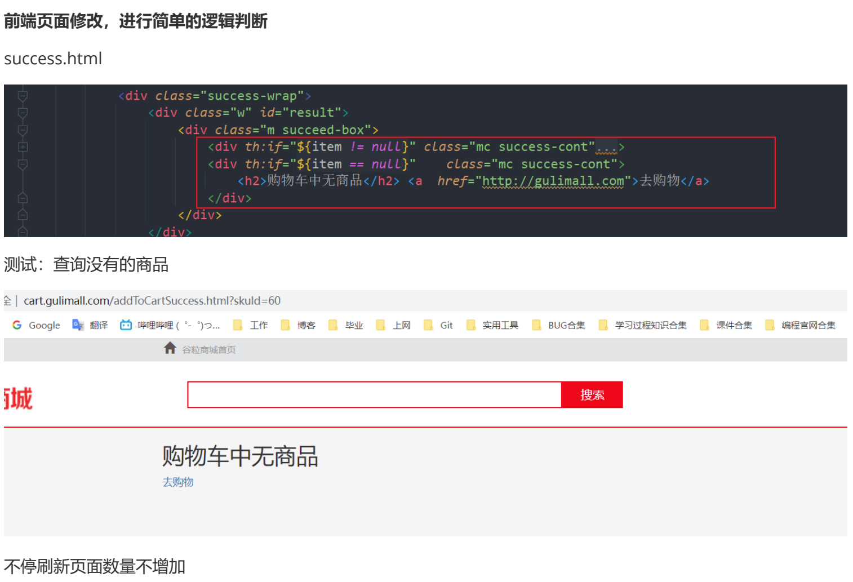Viewport: 853px width, 582px height.
Task: Open the 学习过程知识合集 bookmarks folder
Action: pos(643,325)
